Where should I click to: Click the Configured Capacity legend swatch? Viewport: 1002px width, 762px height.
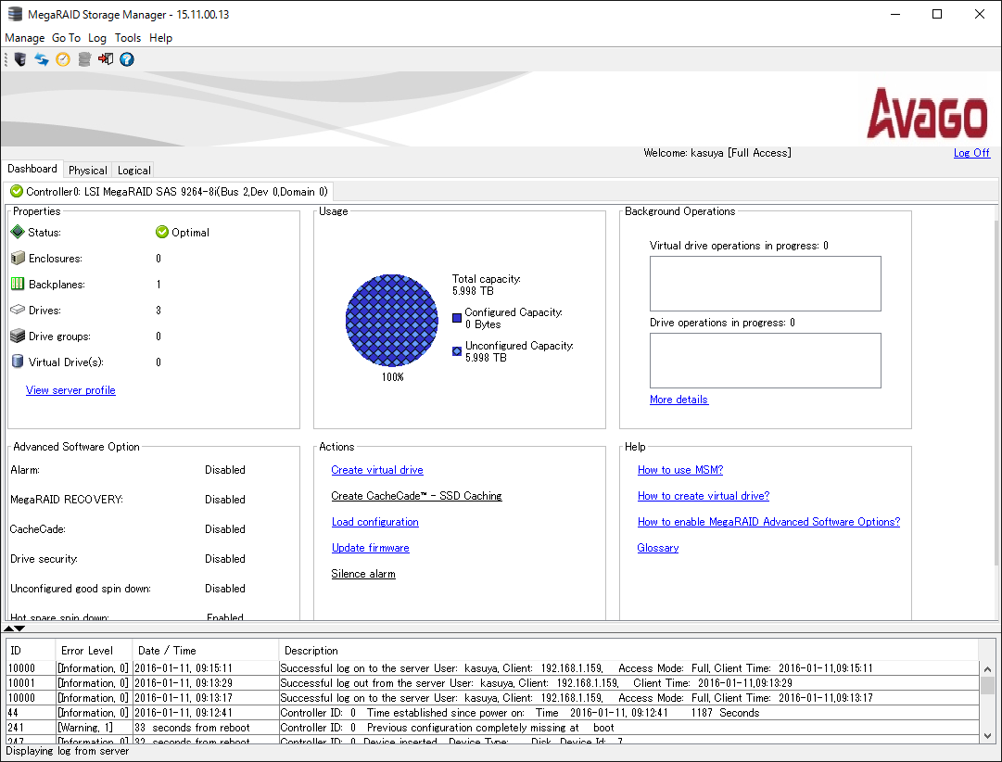pos(457,318)
